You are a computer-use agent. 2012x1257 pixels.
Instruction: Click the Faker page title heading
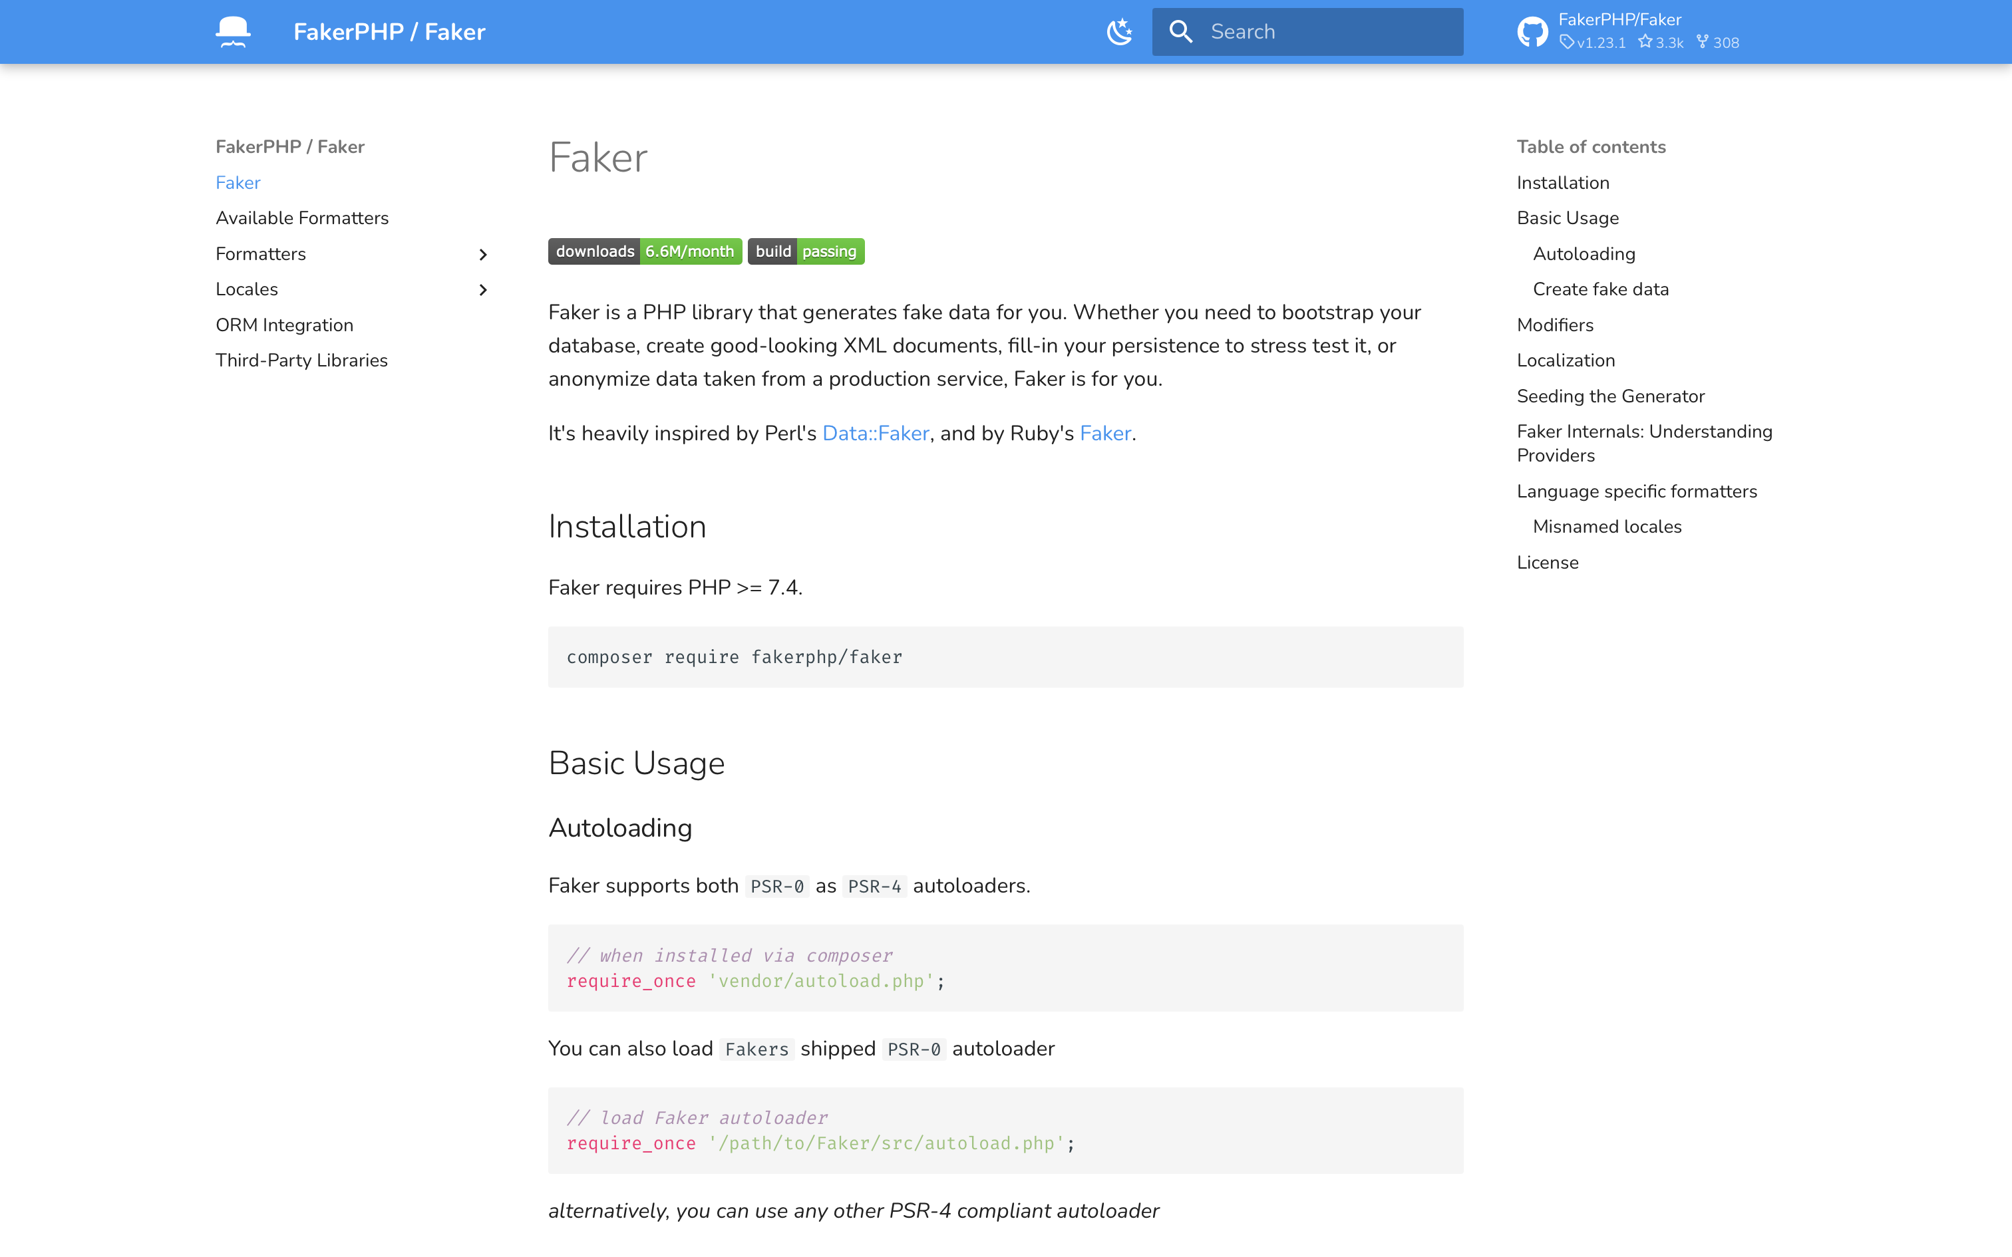coord(597,157)
